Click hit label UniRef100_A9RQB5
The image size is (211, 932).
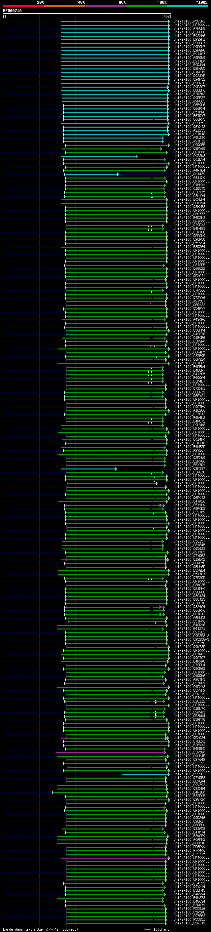coord(189,145)
